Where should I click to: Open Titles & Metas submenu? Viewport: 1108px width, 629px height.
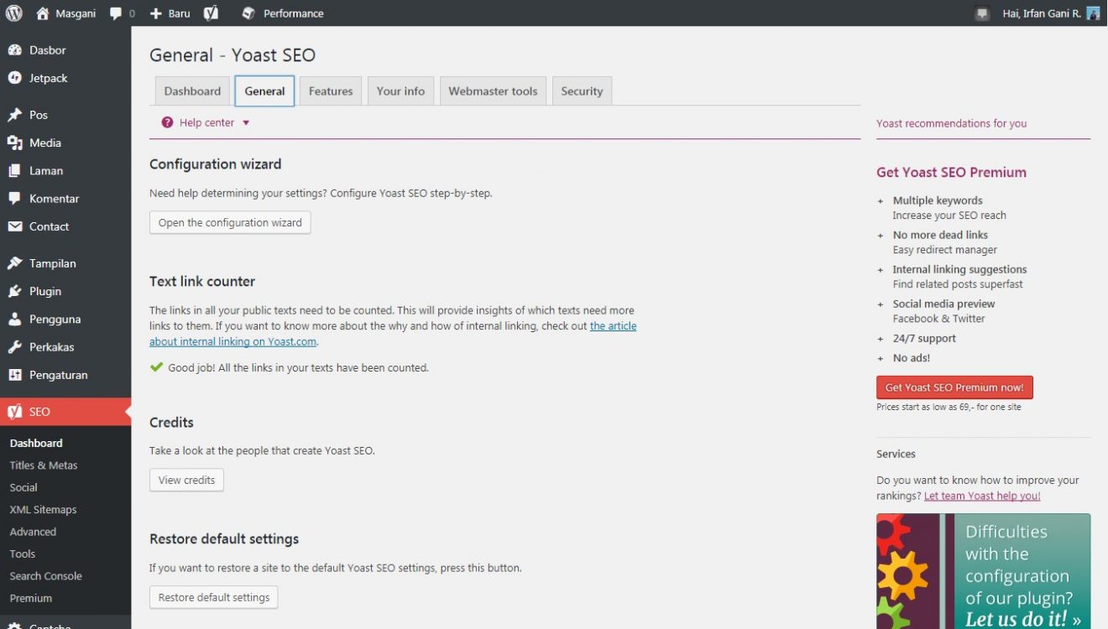[44, 465]
